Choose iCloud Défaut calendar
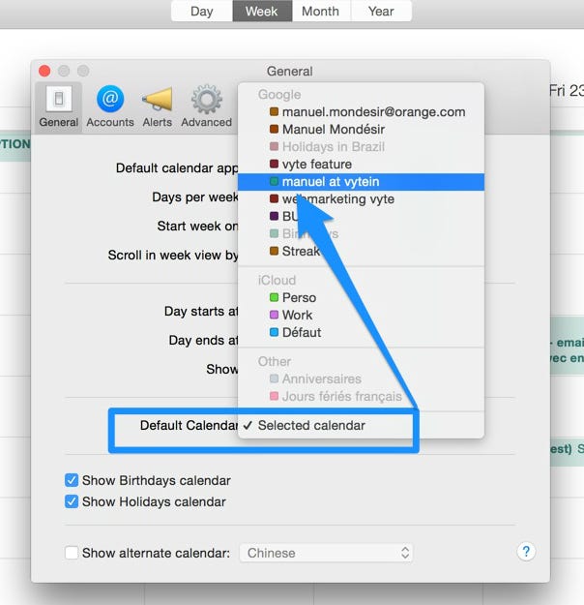The height and width of the screenshot is (605, 584). pos(361,332)
